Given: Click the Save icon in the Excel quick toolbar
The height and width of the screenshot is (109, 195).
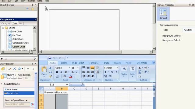Looking at the screenshot, I should tap(50, 58).
